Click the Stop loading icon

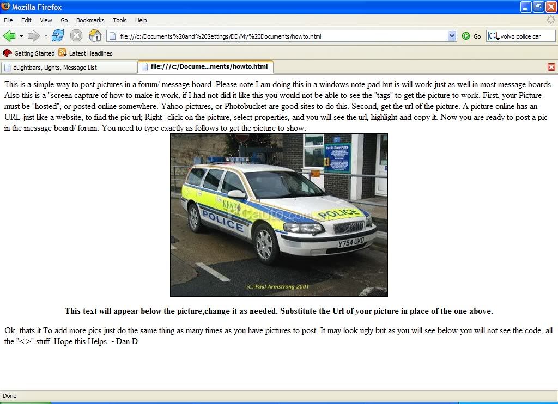pyautogui.click(x=76, y=36)
